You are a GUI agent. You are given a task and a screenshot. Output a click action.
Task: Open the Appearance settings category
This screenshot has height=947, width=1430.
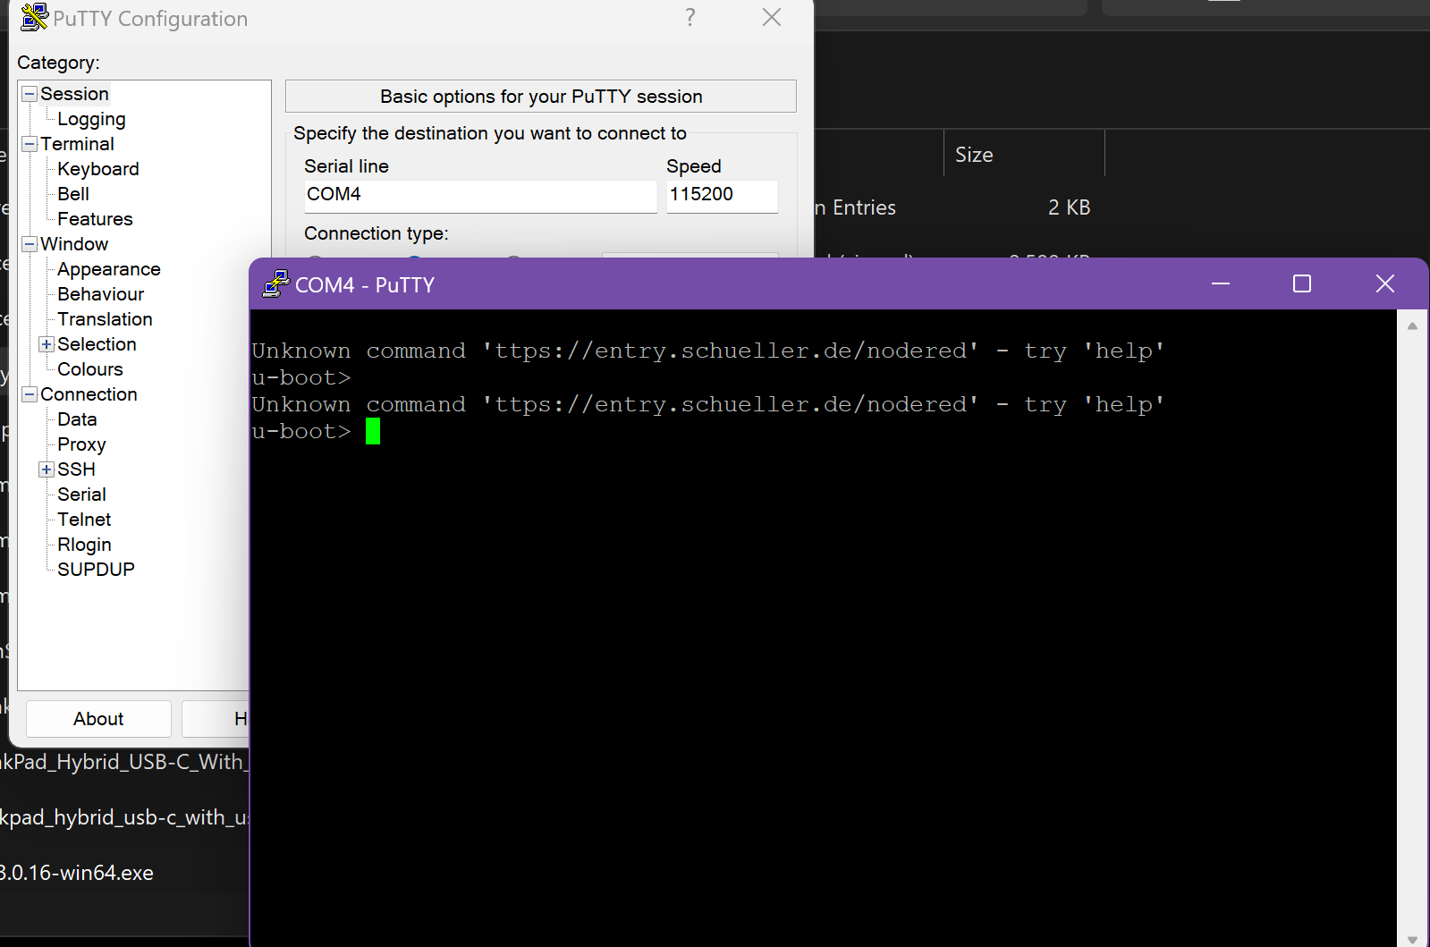[x=108, y=269]
